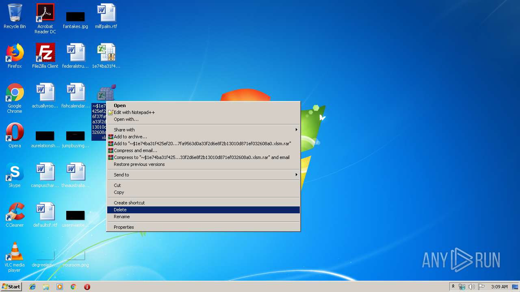This screenshot has width=520, height=292.
Task: Choose Copy in the context menu
Action: click(x=203, y=192)
